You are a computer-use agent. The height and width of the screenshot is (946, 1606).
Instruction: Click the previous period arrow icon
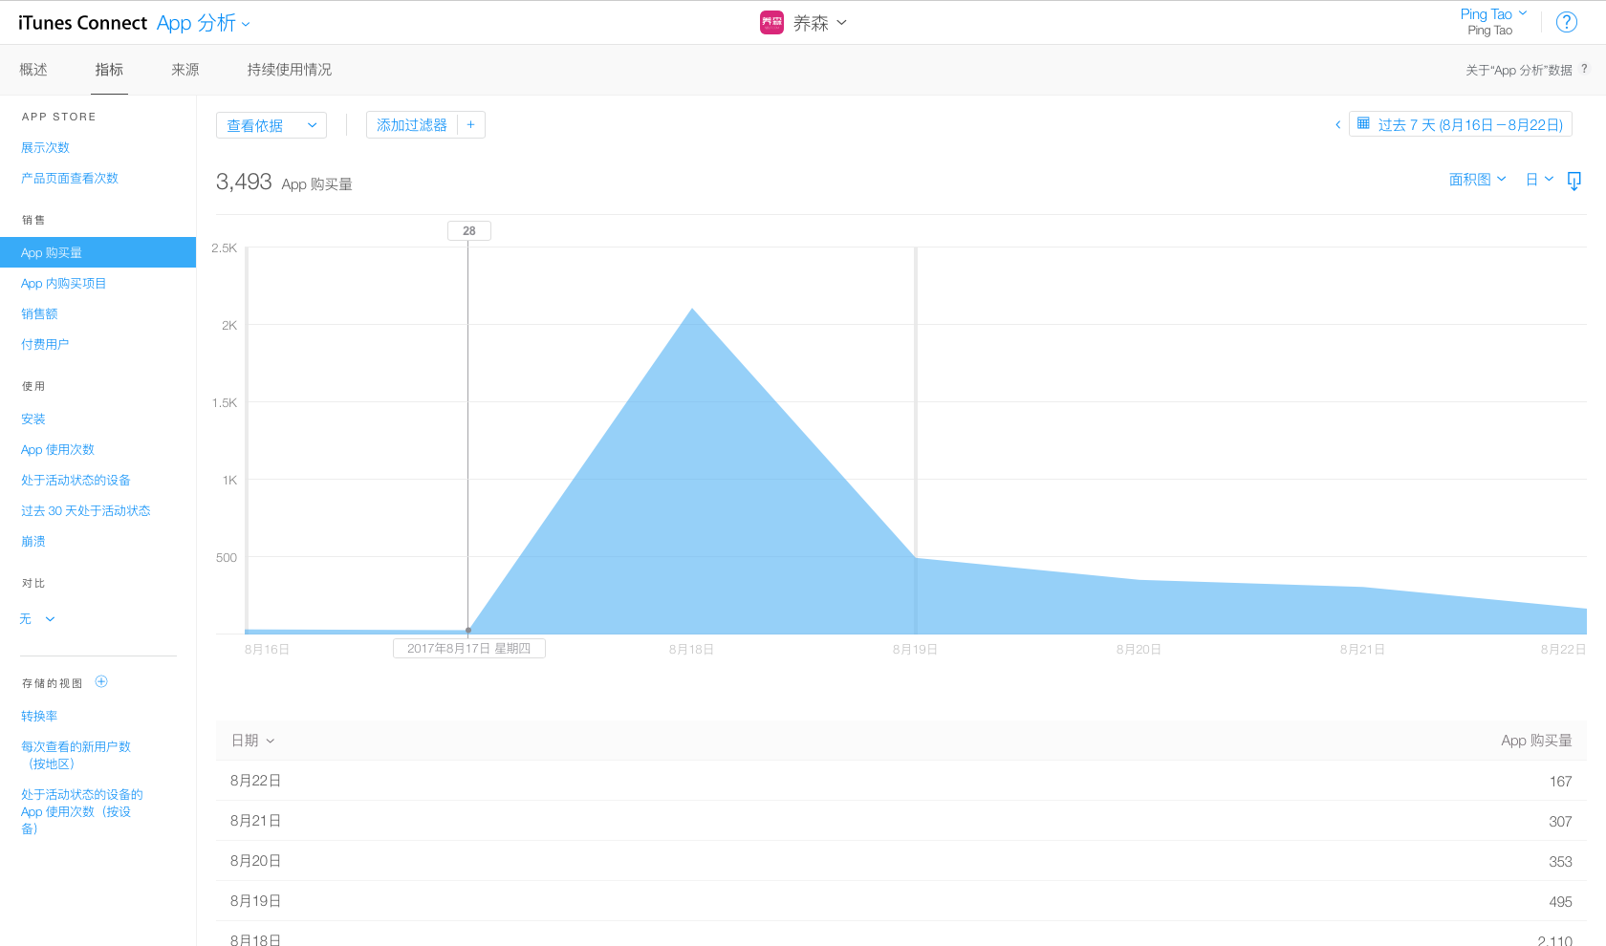tap(1337, 125)
